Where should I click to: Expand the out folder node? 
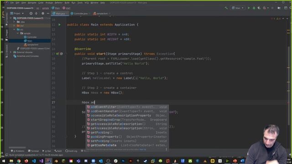point(14,26)
